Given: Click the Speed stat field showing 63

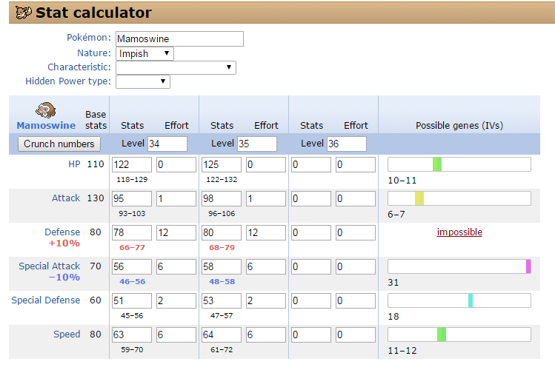Looking at the screenshot, I should click(x=132, y=334).
